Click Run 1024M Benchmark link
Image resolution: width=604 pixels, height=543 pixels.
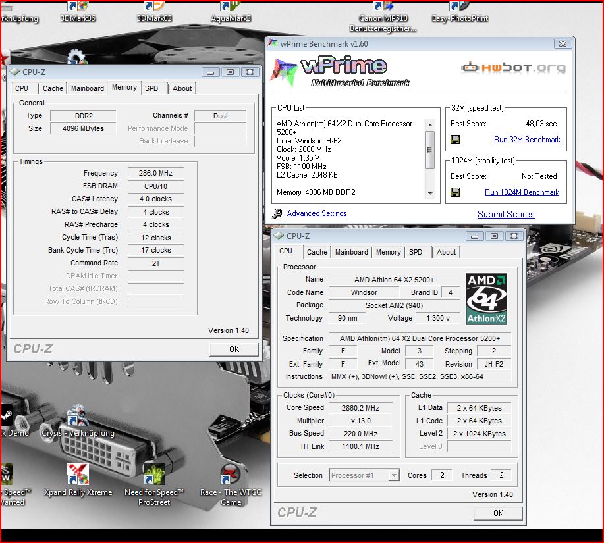coord(522,192)
